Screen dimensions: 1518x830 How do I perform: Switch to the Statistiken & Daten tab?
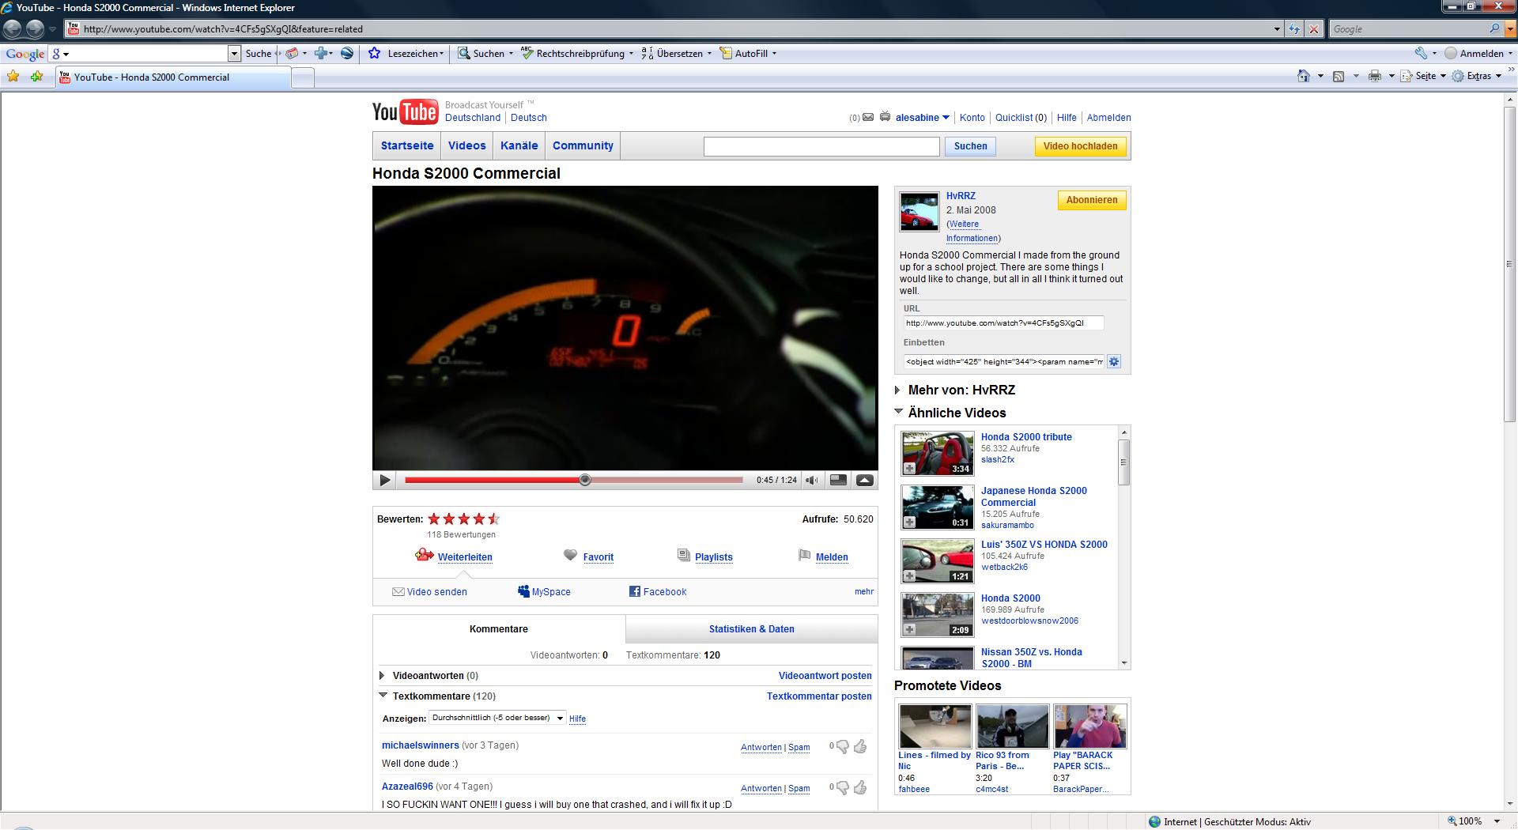(x=751, y=629)
